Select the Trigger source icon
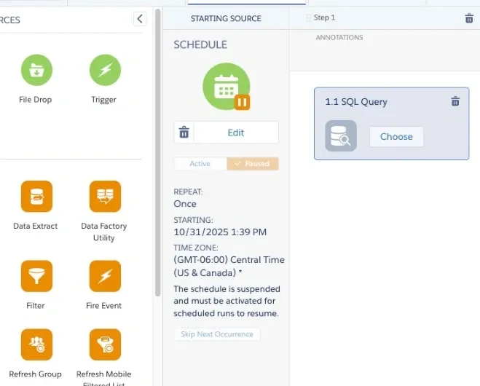The image size is (480, 386). tap(105, 70)
